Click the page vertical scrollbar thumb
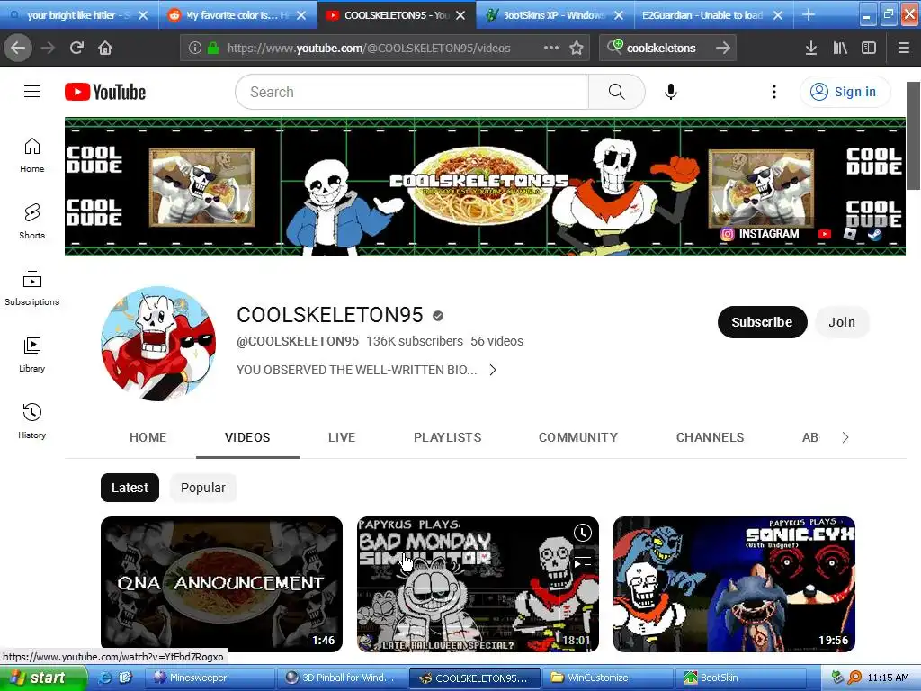This screenshot has width=921, height=691. point(913,136)
